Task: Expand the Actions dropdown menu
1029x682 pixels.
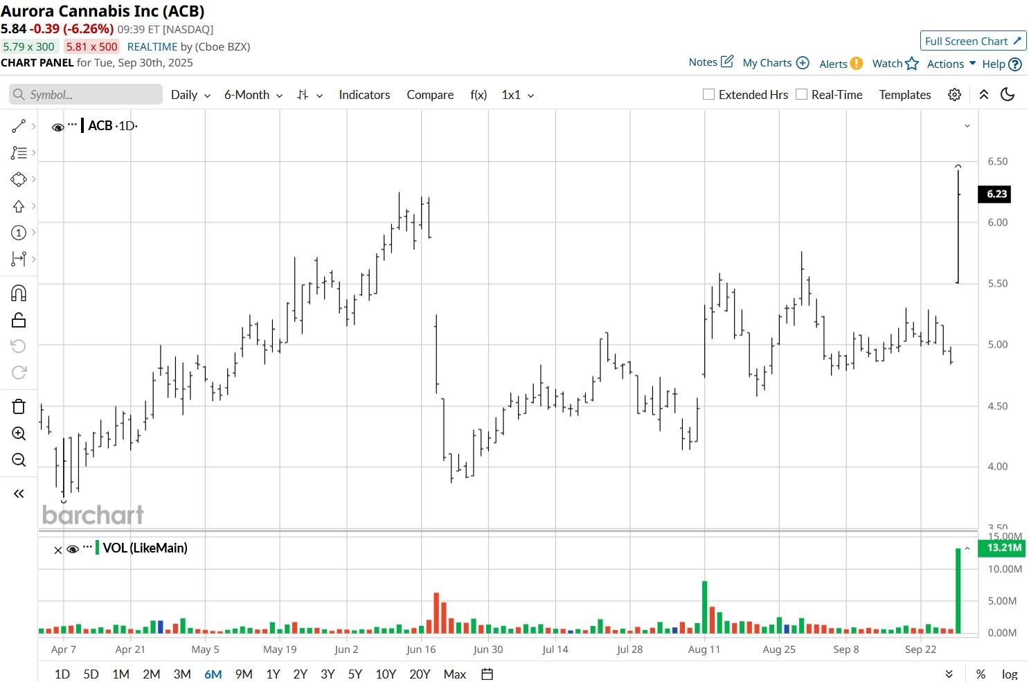Action: pyautogui.click(x=951, y=64)
